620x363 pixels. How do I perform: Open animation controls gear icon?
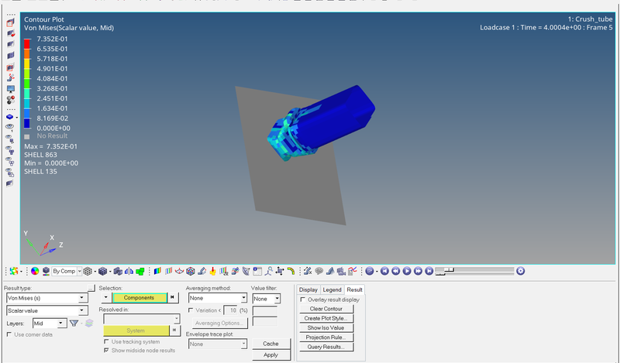pos(521,271)
